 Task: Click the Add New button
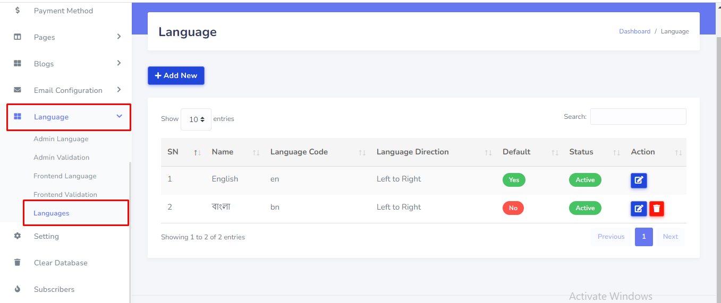pos(176,75)
